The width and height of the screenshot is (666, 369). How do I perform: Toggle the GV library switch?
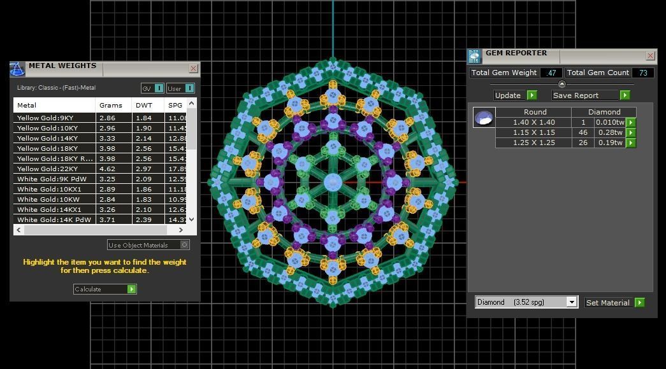click(159, 88)
